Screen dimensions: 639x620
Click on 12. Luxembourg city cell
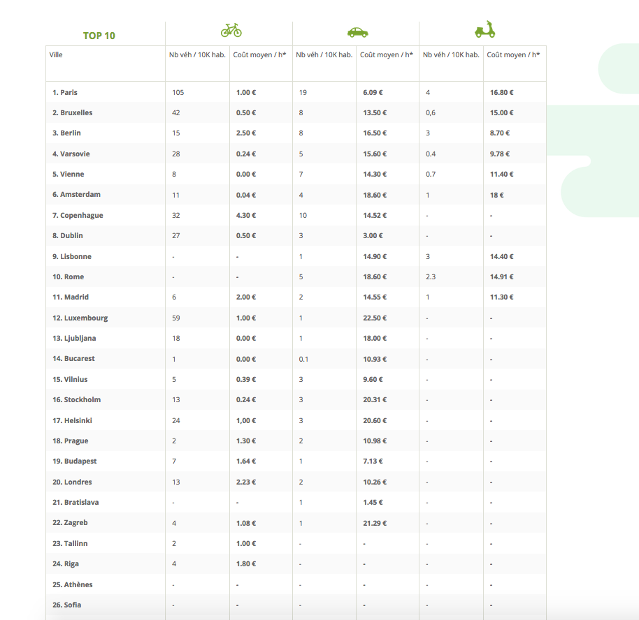coord(80,318)
